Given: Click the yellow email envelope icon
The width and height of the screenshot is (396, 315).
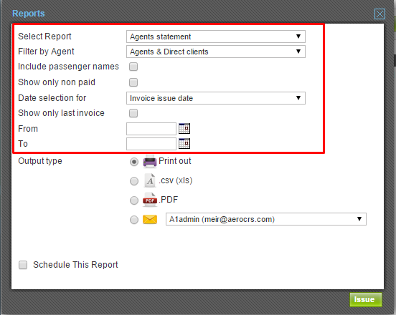Looking at the screenshot, I should click(x=150, y=220).
